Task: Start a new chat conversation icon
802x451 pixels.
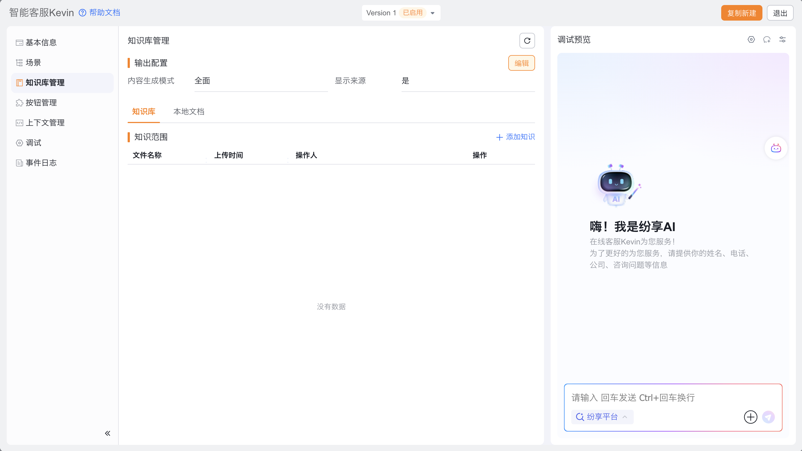Action: pos(767,40)
